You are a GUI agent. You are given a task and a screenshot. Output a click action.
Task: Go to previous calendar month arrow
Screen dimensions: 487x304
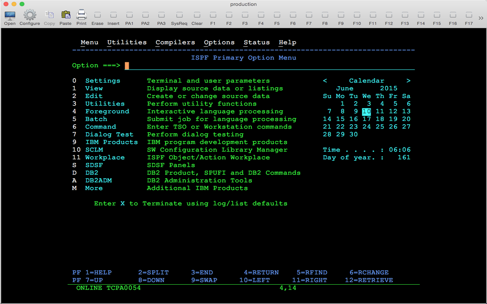tap(325, 81)
